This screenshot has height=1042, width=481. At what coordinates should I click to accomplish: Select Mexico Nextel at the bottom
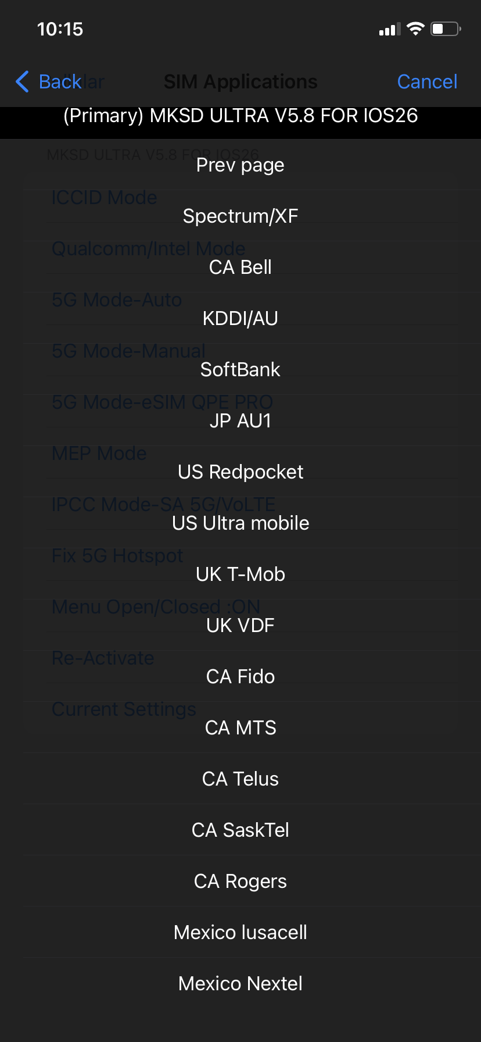[240, 983]
